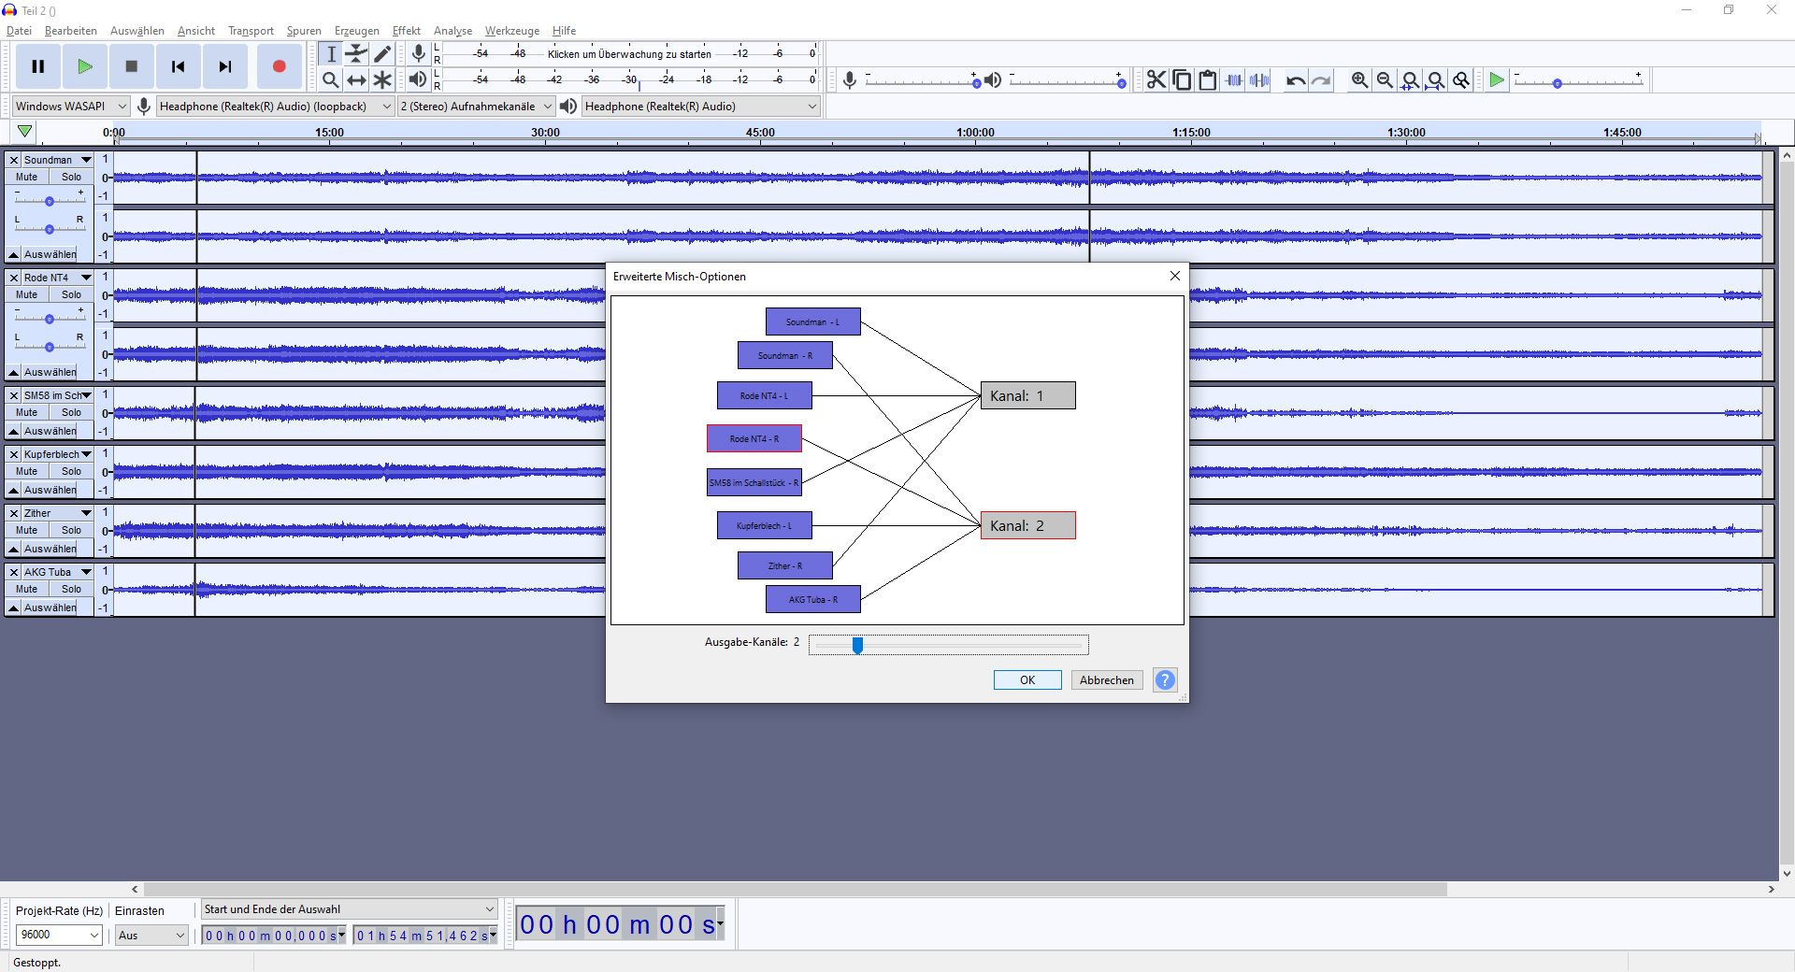Open the Windows WASAPI host dropdown
Screen dimensions: 1795x972
click(x=70, y=107)
